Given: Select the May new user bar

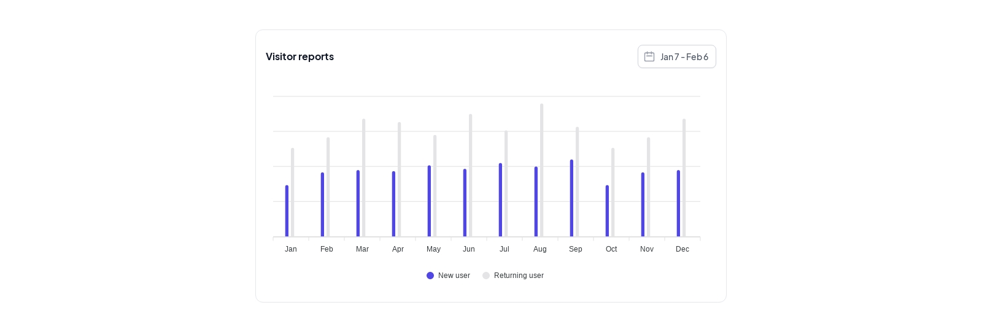Looking at the screenshot, I should tap(429, 201).
